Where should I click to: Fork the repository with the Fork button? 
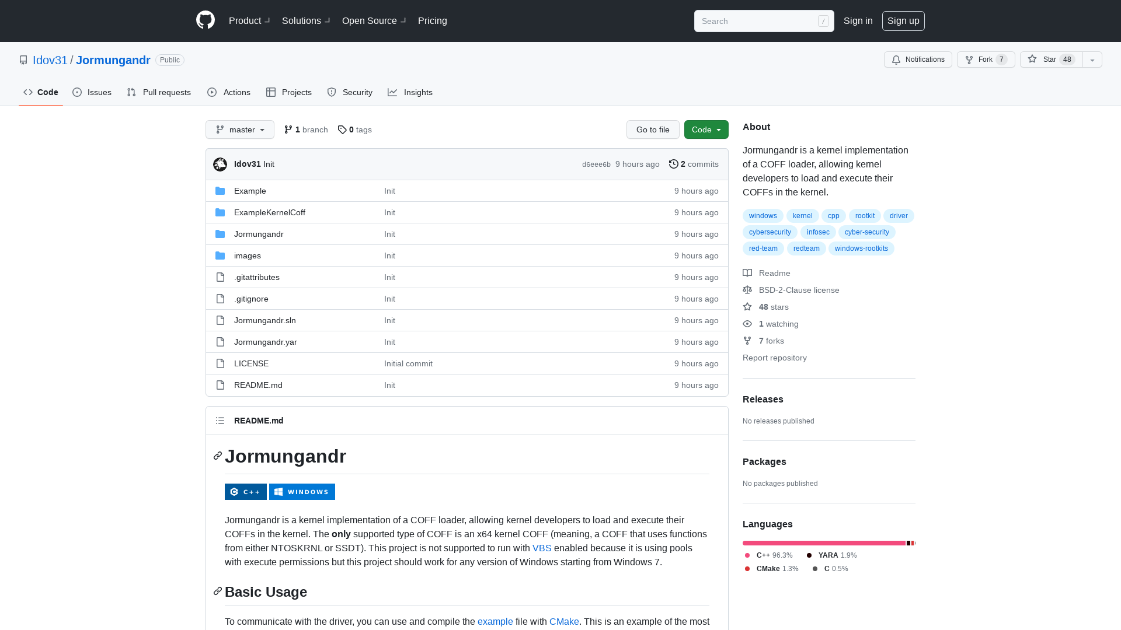986,60
